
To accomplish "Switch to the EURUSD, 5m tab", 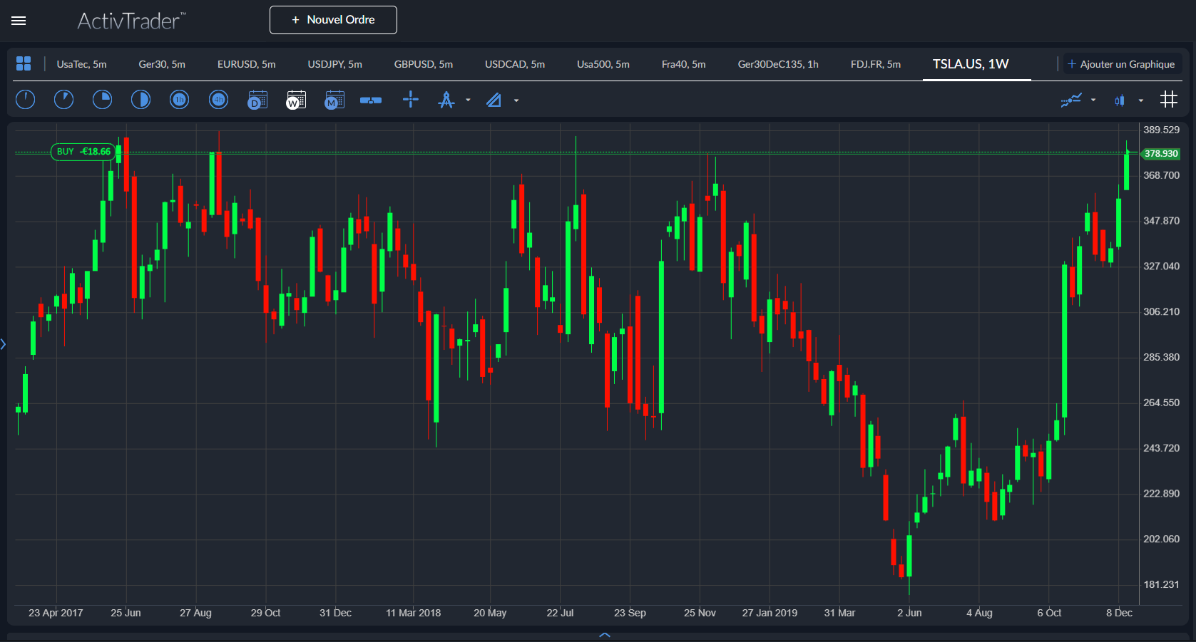I will (x=246, y=64).
